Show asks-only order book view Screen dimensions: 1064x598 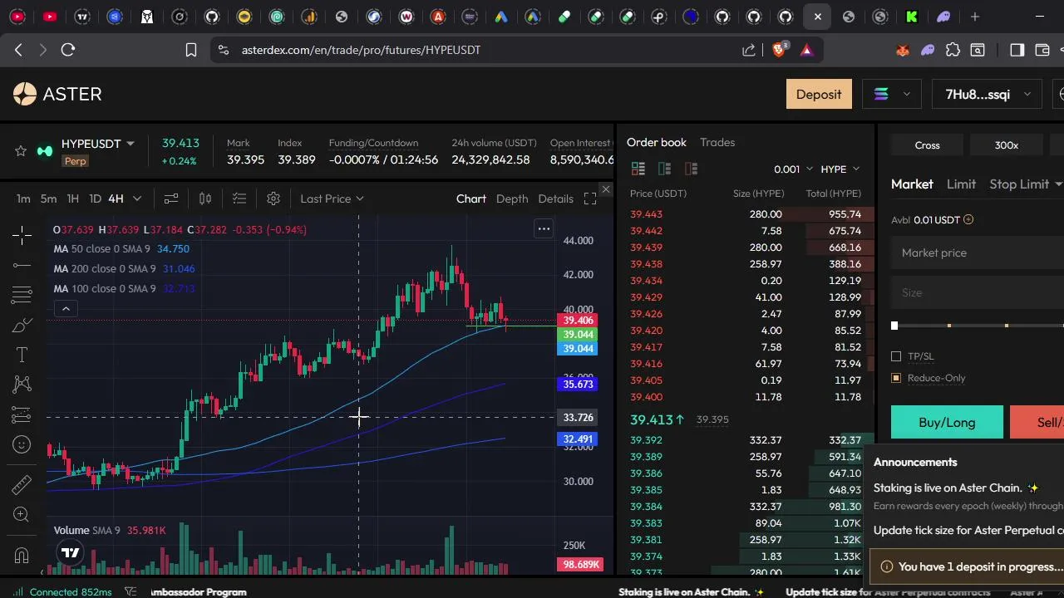[691, 169]
